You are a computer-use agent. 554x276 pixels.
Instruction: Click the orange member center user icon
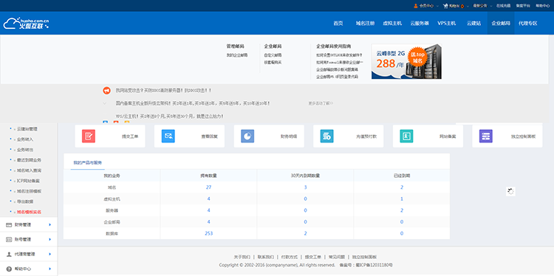point(415,6)
